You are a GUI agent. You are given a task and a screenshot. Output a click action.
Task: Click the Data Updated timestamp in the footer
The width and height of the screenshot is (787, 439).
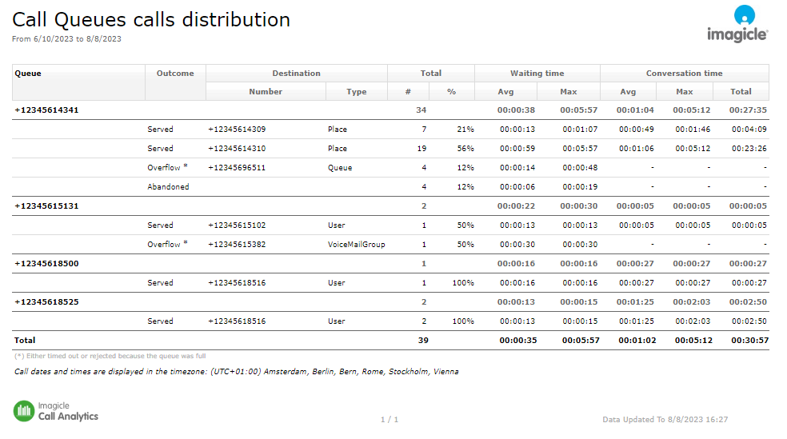[x=665, y=420]
